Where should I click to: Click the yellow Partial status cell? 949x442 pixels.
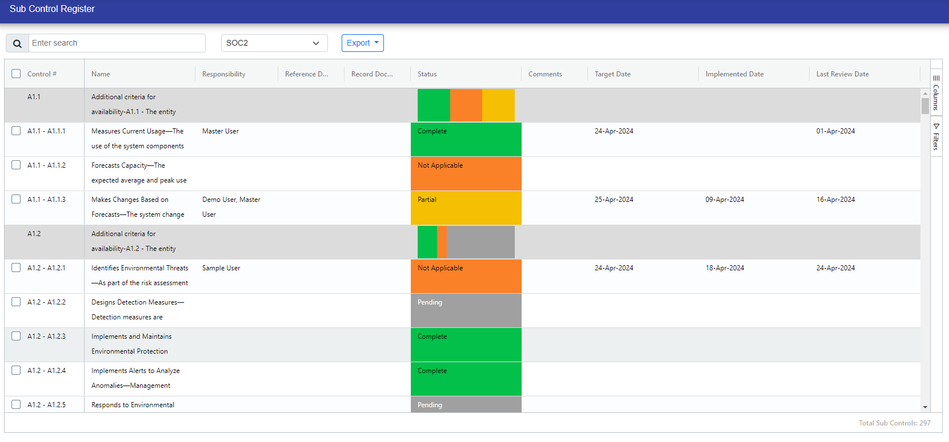466,208
